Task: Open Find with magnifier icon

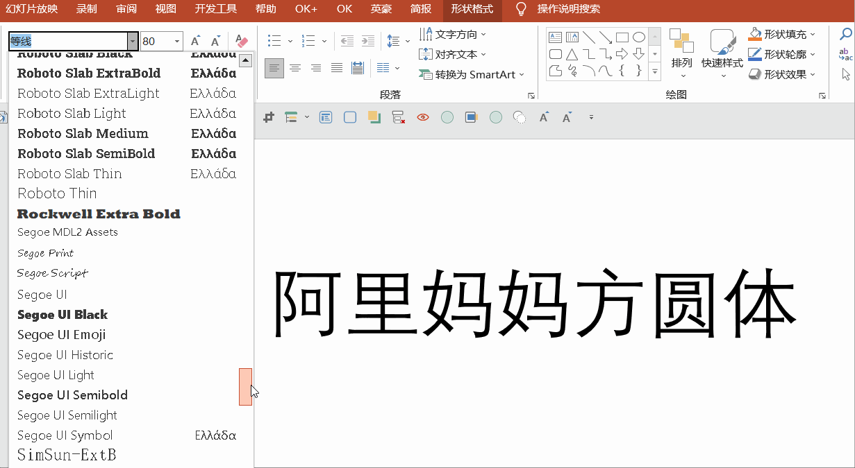Action: click(846, 34)
